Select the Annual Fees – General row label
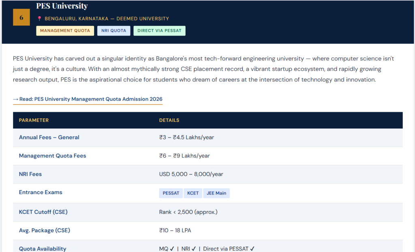Viewport: 415px width, 252px height. [49, 137]
